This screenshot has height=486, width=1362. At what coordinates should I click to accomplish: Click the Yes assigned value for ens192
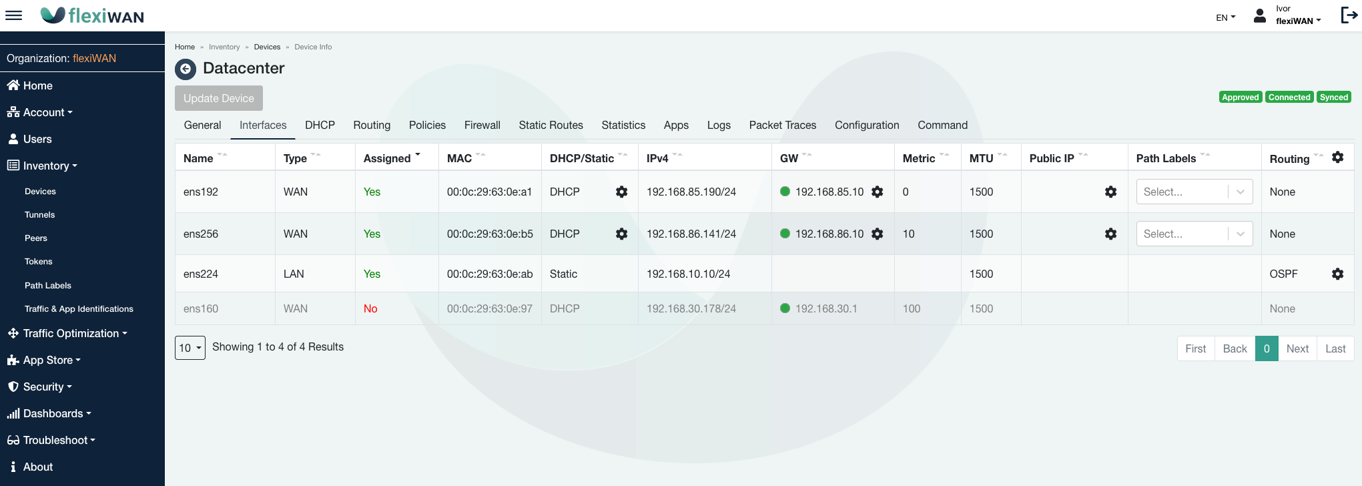pyautogui.click(x=372, y=192)
